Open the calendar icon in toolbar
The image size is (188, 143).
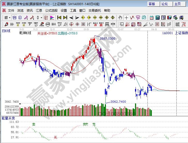(x=151, y=18)
